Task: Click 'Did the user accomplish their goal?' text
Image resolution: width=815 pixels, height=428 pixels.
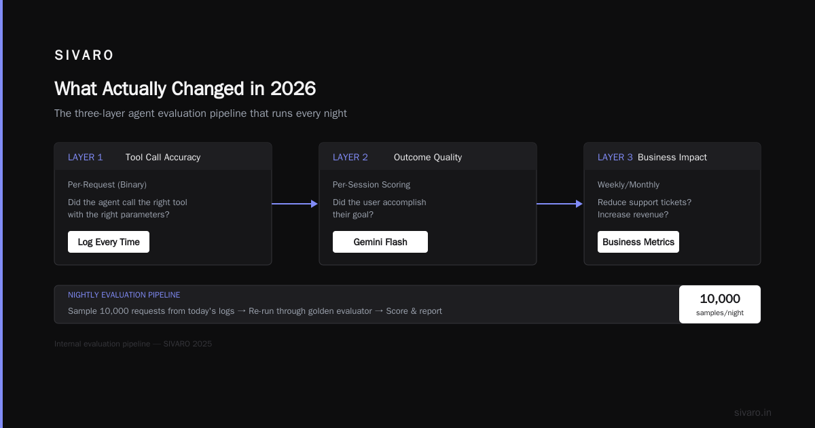Action: (380, 209)
